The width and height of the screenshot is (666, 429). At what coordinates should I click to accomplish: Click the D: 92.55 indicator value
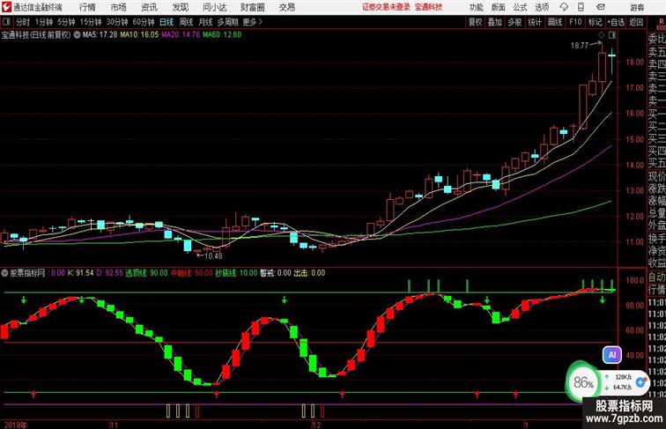[x=109, y=273]
